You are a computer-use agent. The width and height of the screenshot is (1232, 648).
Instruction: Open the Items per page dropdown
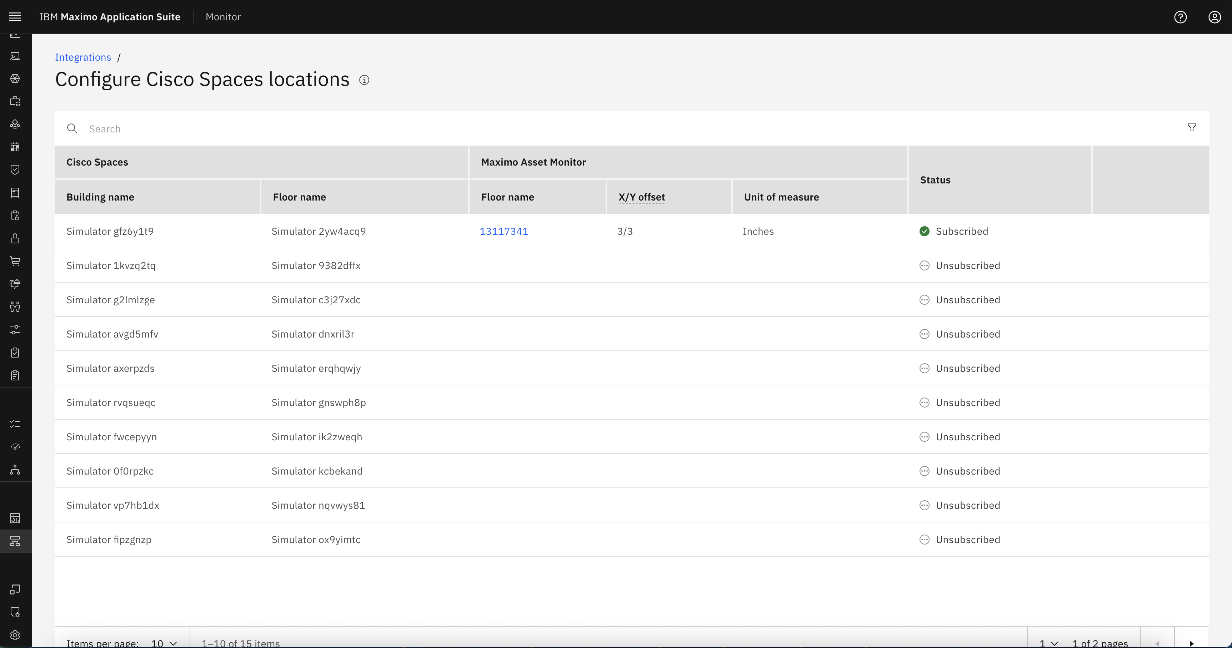tap(164, 643)
